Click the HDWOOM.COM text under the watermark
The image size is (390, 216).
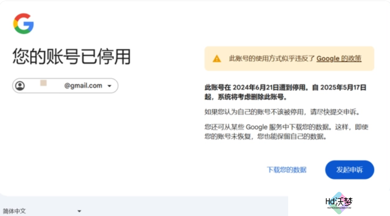click(x=339, y=208)
